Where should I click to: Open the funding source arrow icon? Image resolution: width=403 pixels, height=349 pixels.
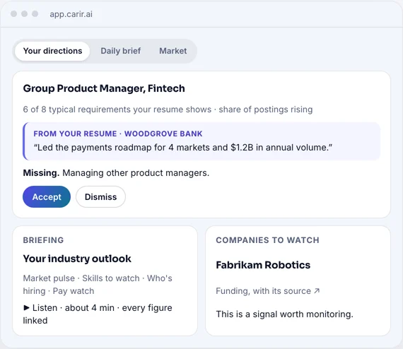tap(317, 290)
